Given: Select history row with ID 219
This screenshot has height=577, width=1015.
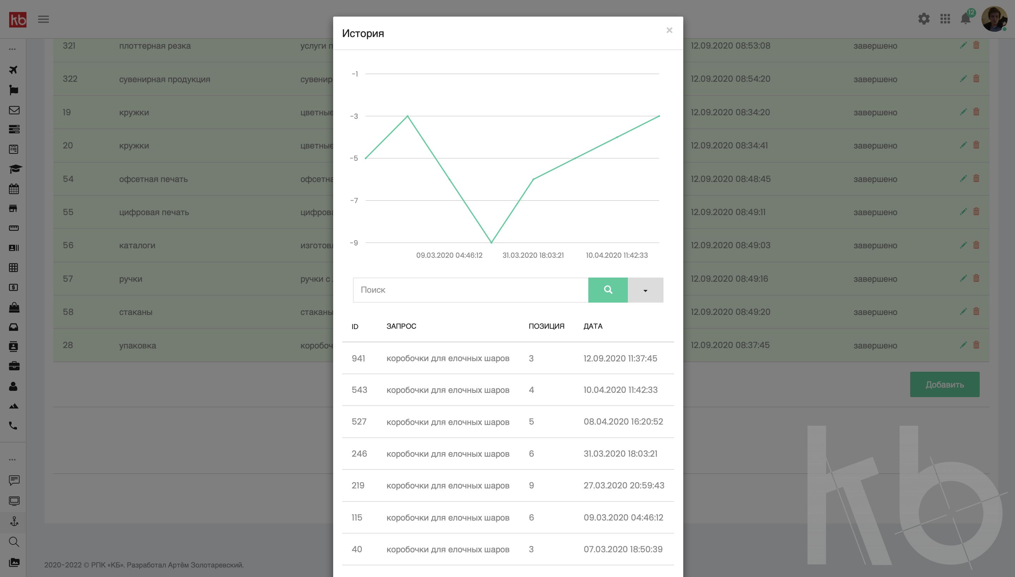Looking at the screenshot, I should point(508,485).
